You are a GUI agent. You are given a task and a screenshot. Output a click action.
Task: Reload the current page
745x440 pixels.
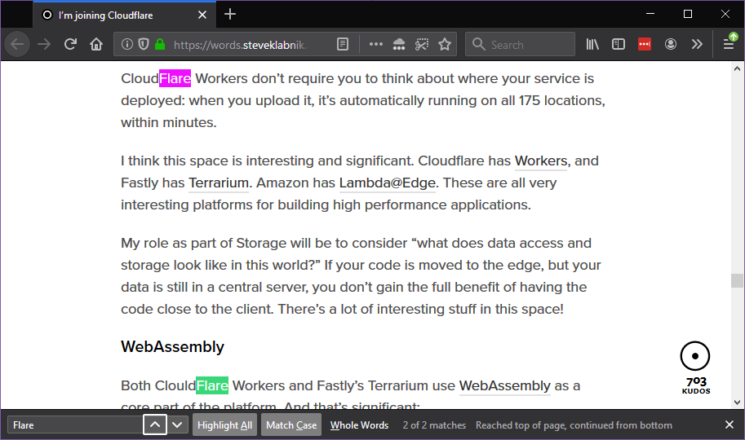[70, 45]
